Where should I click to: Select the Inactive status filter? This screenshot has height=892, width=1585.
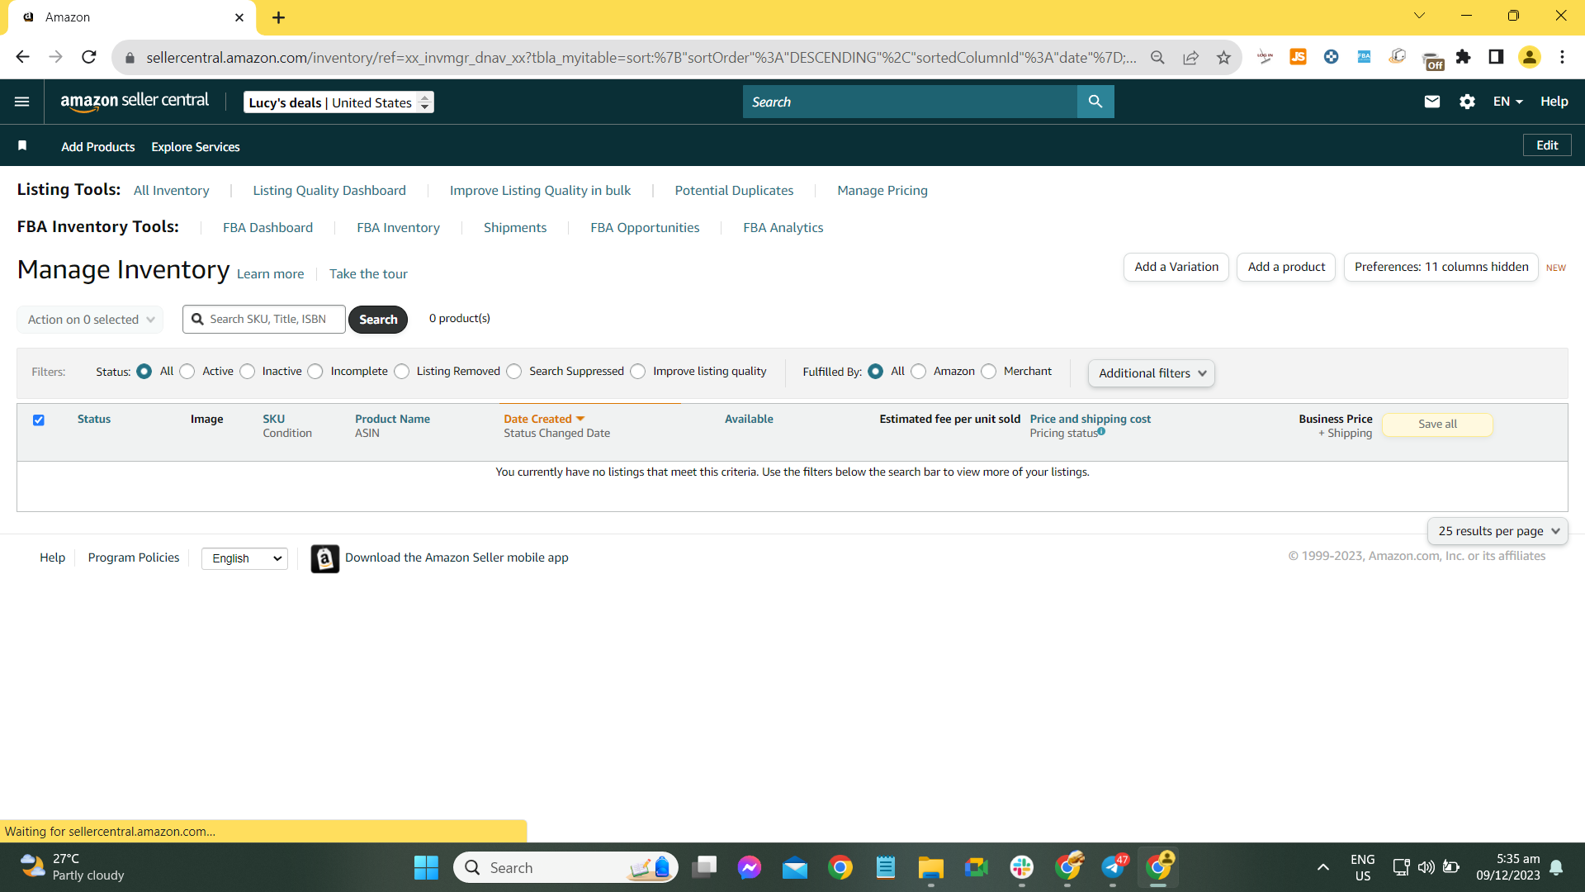click(248, 372)
